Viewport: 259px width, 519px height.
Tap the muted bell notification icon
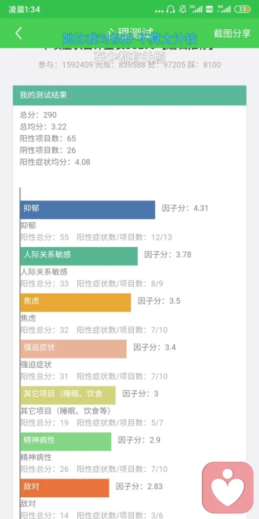(x=182, y=9)
